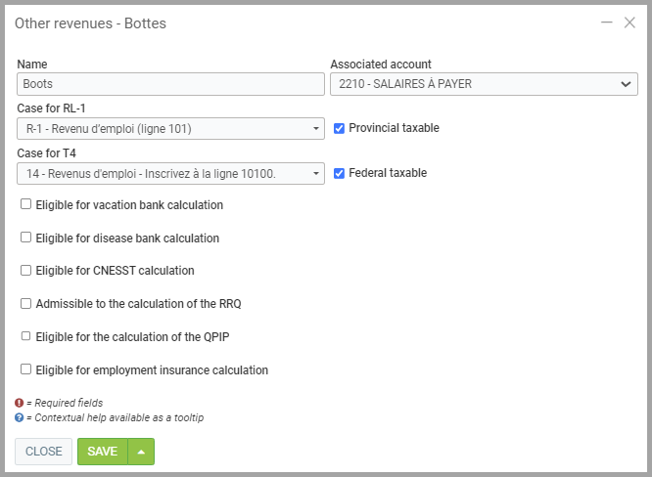Click the Name input field
The width and height of the screenshot is (652, 477).
(170, 84)
